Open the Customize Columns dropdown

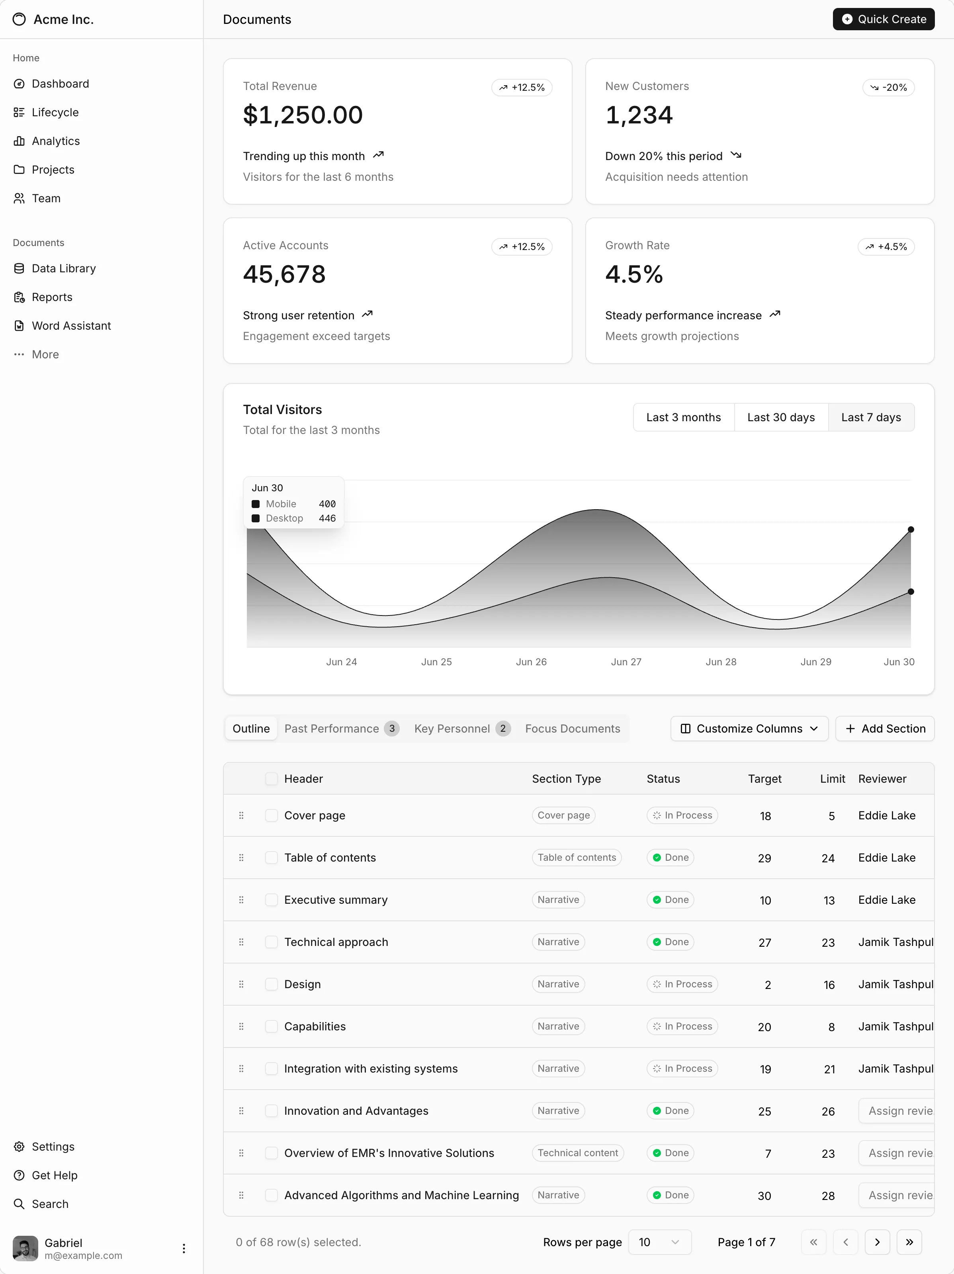(x=749, y=729)
